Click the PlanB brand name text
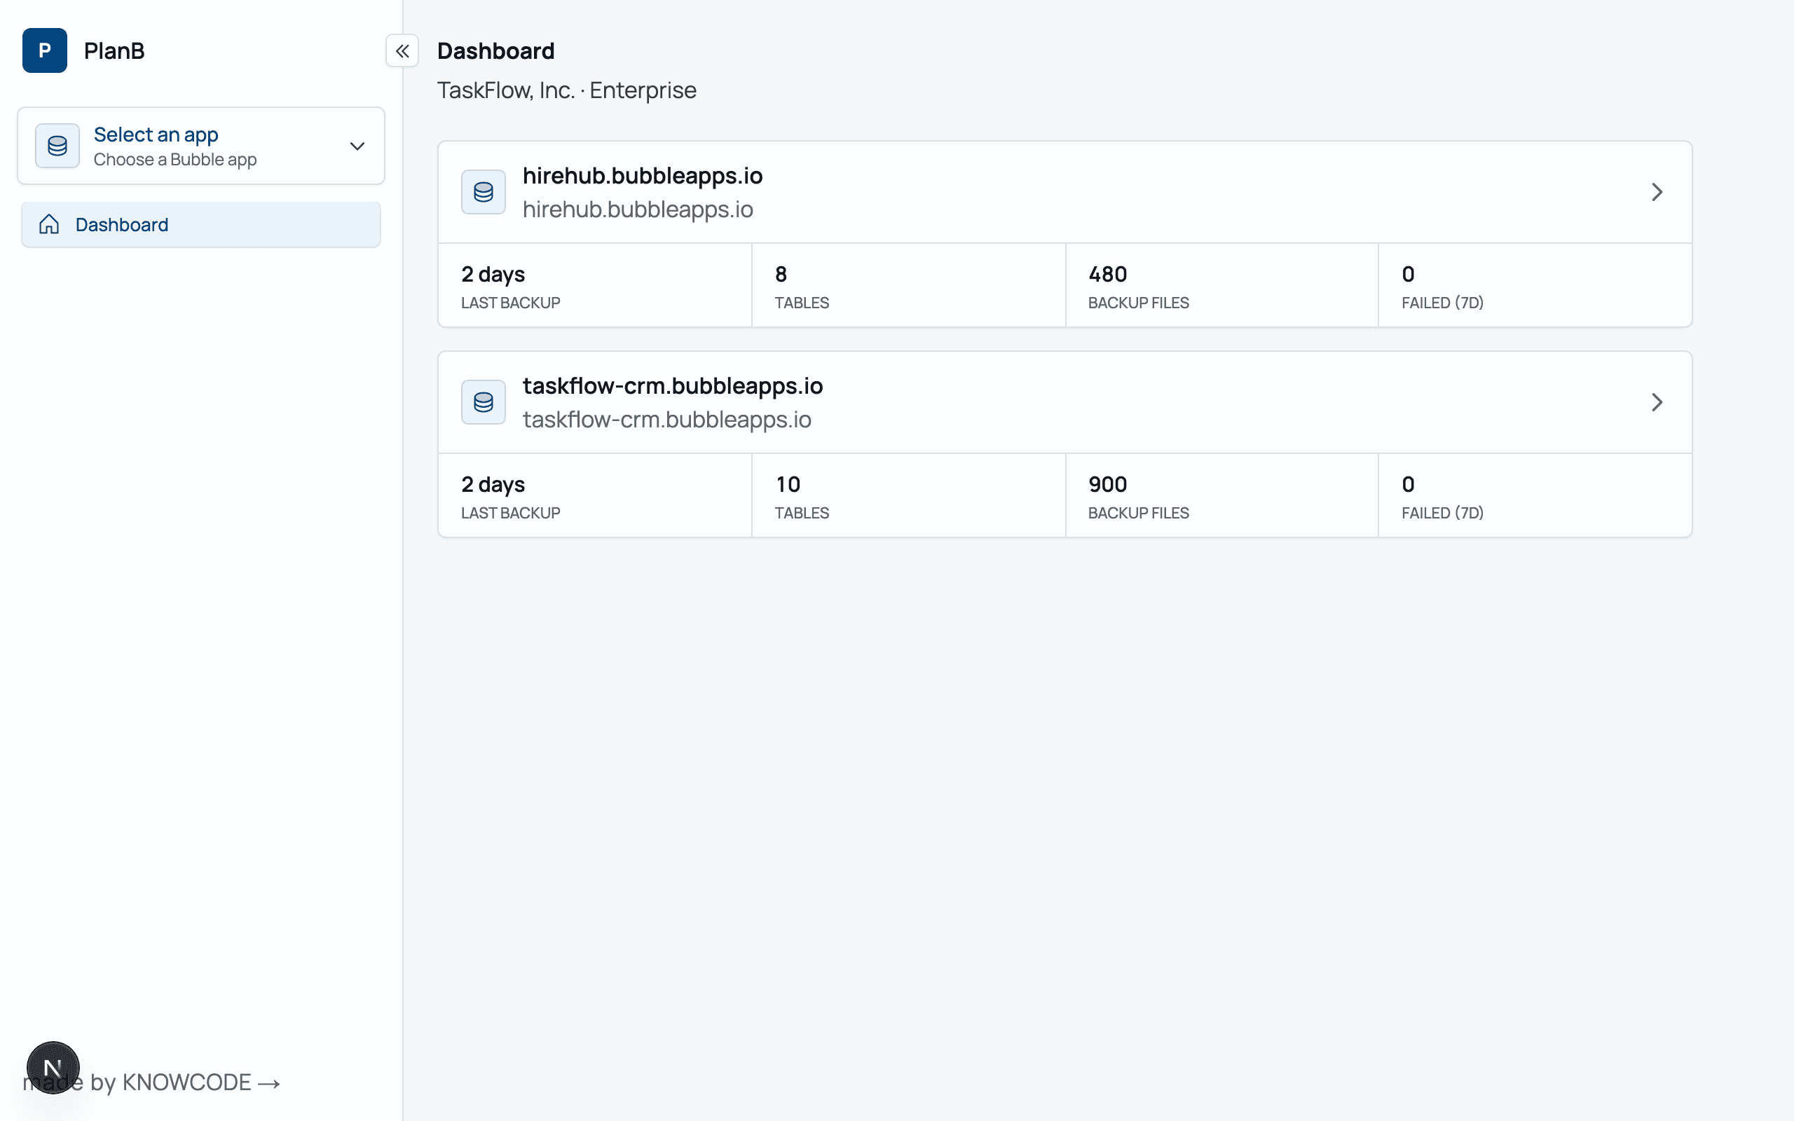This screenshot has height=1121, width=1794. coord(114,50)
